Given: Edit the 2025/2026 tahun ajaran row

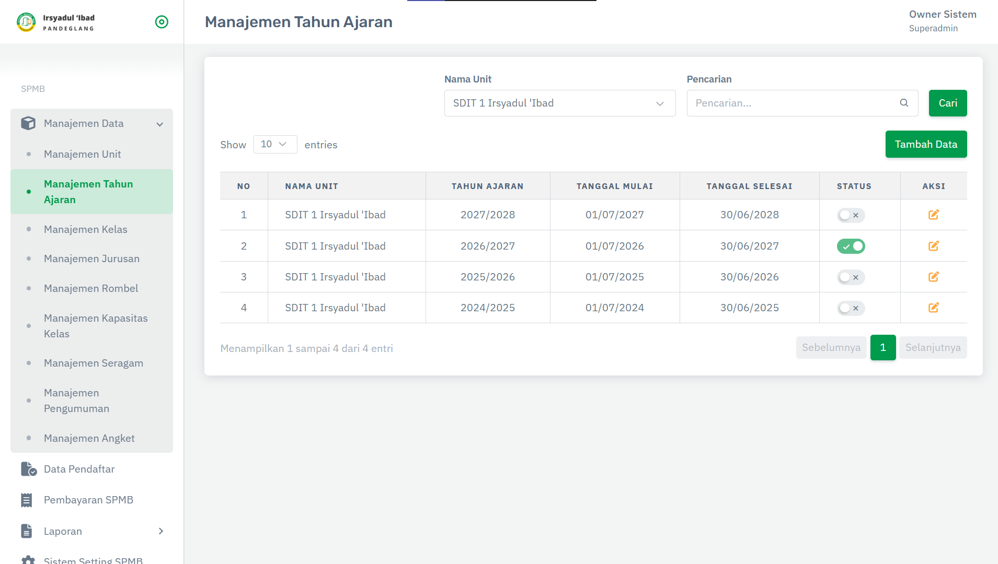Looking at the screenshot, I should (934, 277).
